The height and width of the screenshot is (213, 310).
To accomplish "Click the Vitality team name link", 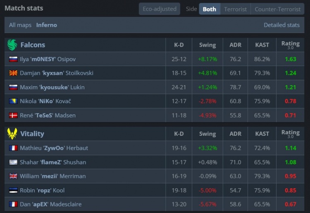I will [32, 134].
